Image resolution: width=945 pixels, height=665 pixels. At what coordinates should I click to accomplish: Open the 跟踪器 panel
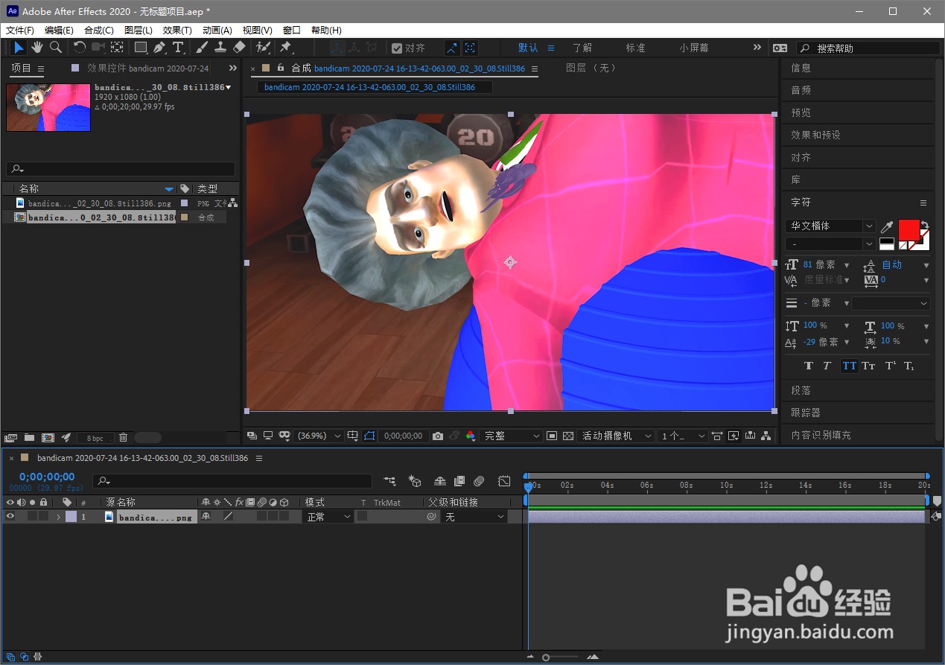[x=806, y=413]
